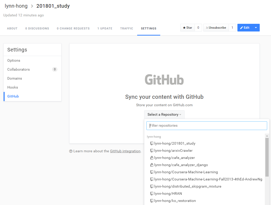Open the About tab
The image size is (271, 205).
(x=12, y=28)
